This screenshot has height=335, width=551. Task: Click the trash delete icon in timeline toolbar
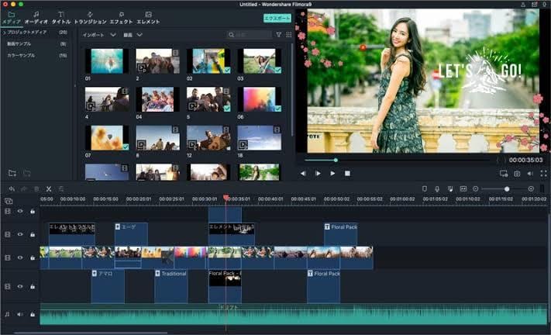(x=36, y=188)
